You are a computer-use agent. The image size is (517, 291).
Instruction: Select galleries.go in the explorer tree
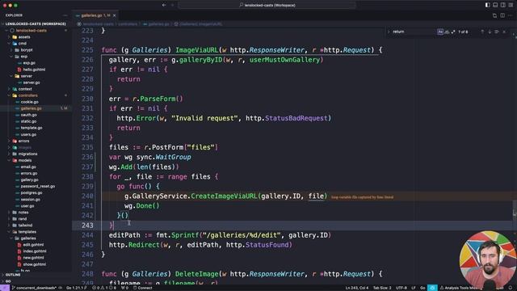click(x=31, y=108)
